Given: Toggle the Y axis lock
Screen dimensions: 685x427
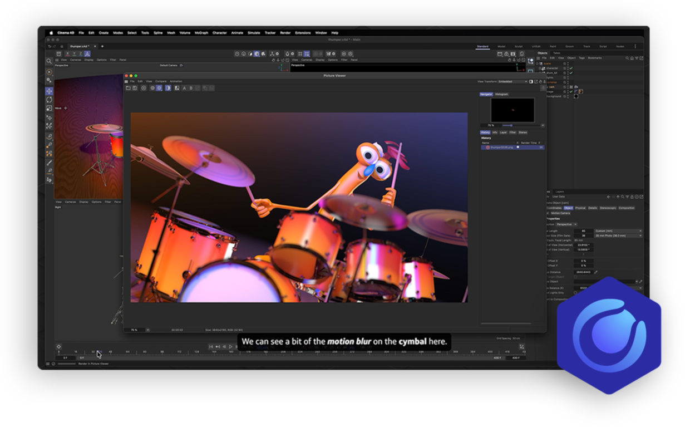Looking at the screenshot, I should 73,54.
